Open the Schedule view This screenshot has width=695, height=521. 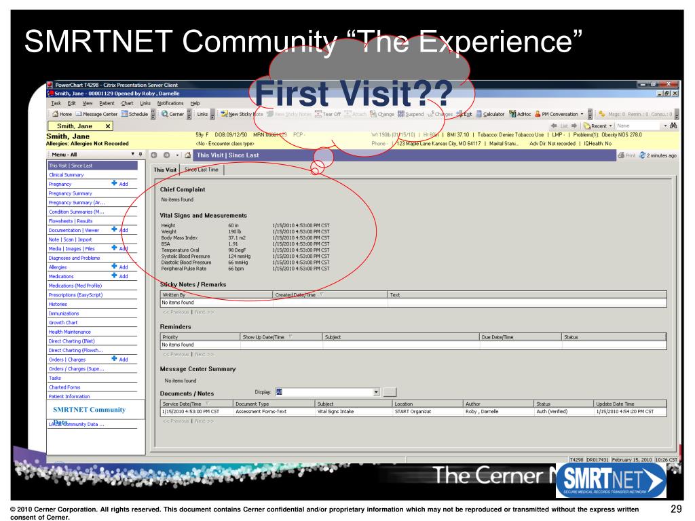coord(134,114)
